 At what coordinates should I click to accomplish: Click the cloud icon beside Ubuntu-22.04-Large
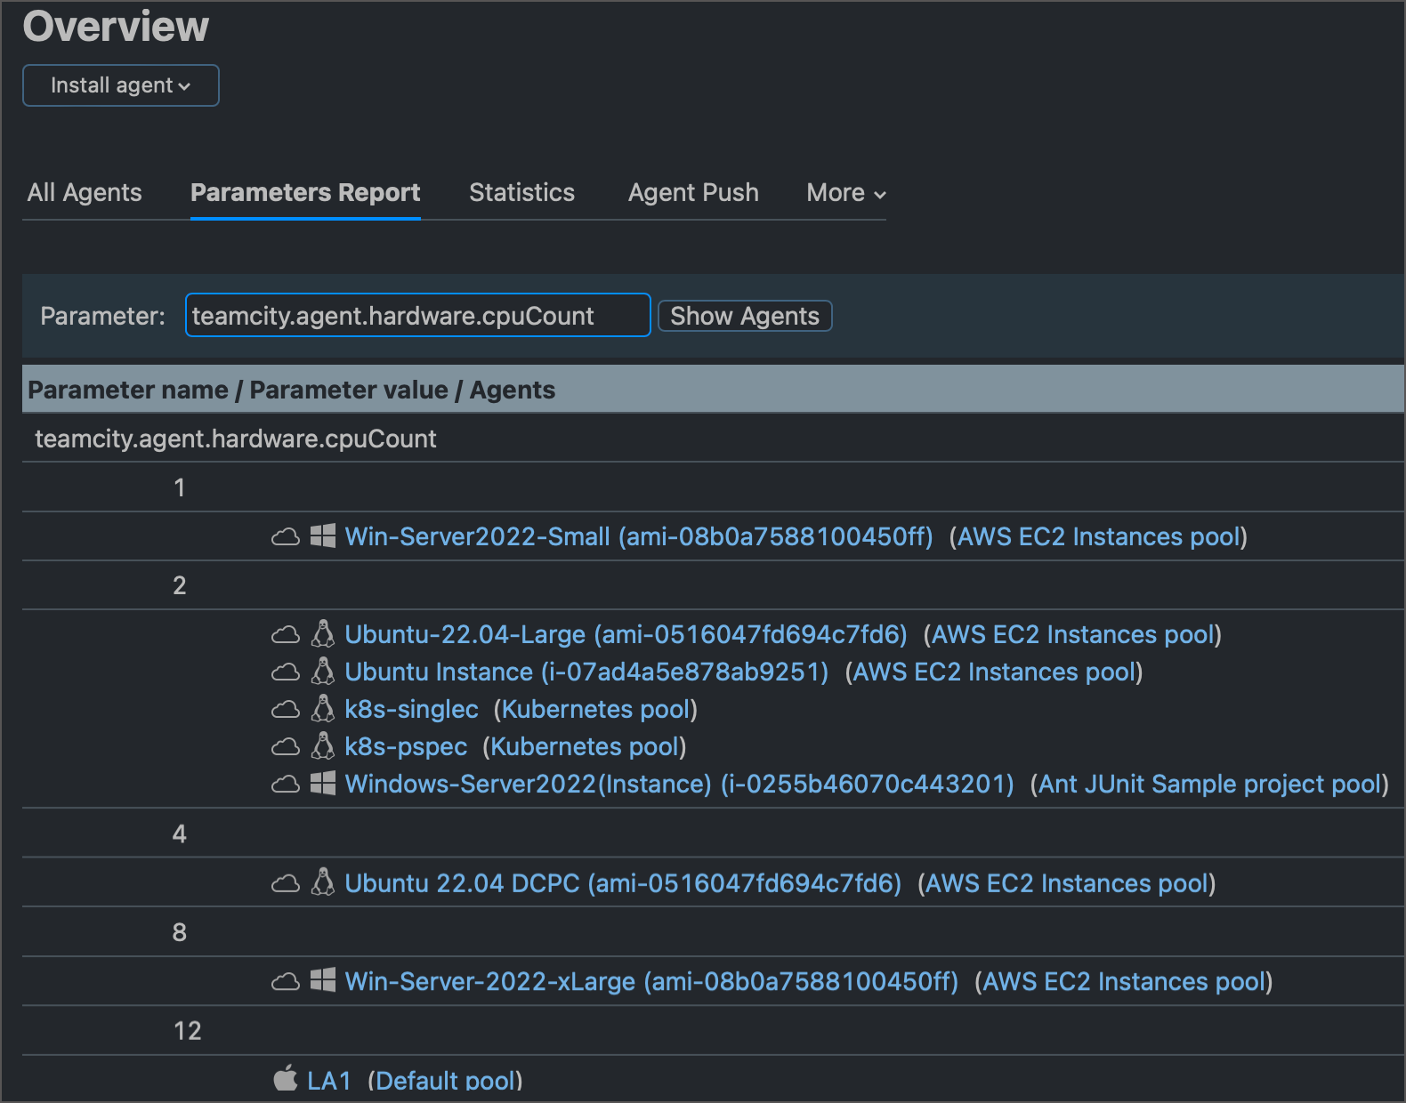pos(285,635)
